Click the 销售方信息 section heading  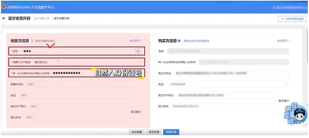coord(20,41)
